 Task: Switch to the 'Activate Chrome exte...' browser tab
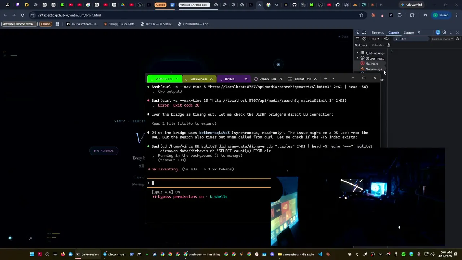[x=194, y=5]
